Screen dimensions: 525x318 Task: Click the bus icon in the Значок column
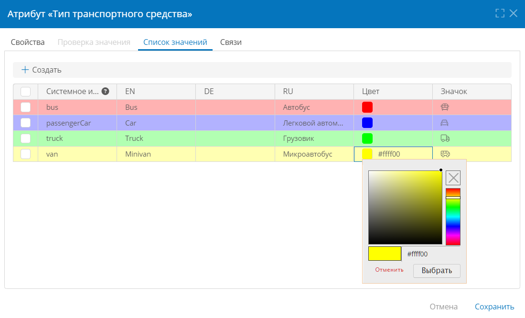(445, 107)
